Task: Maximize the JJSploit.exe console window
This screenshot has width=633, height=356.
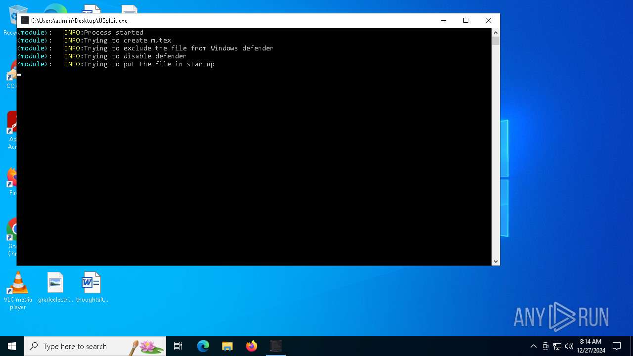Action: point(465,20)
